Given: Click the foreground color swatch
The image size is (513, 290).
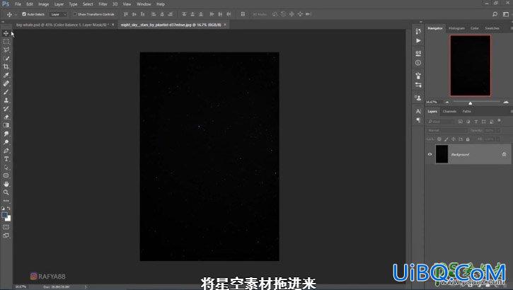Looking at the screenshot, I should pyautogui.click(x=4, y=215).
